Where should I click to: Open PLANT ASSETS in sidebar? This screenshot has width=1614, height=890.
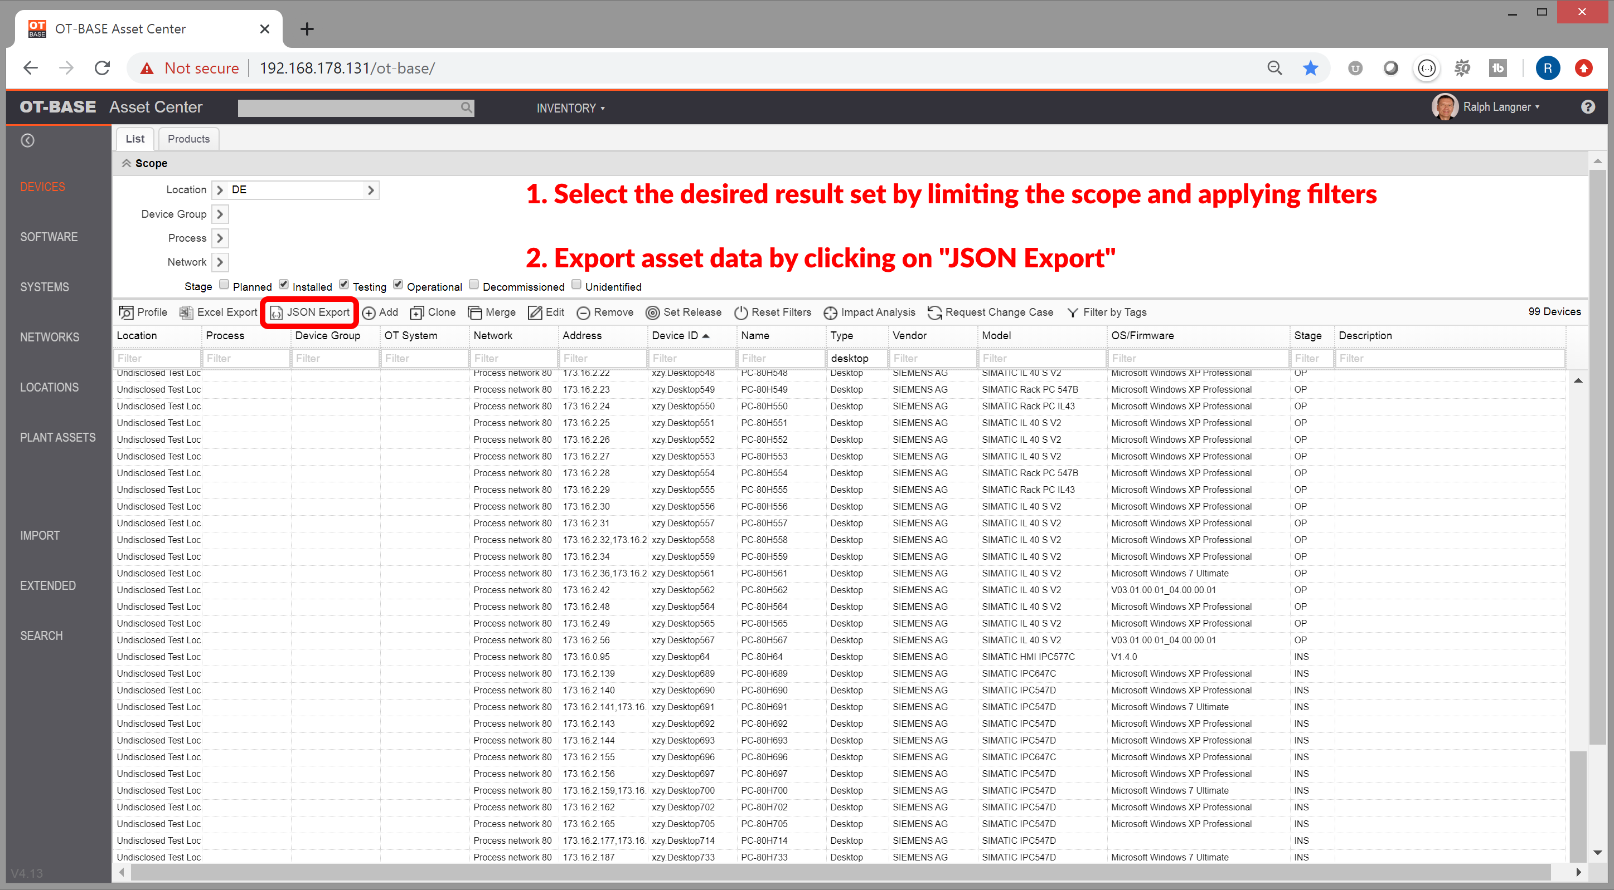(x=57, y=438)
